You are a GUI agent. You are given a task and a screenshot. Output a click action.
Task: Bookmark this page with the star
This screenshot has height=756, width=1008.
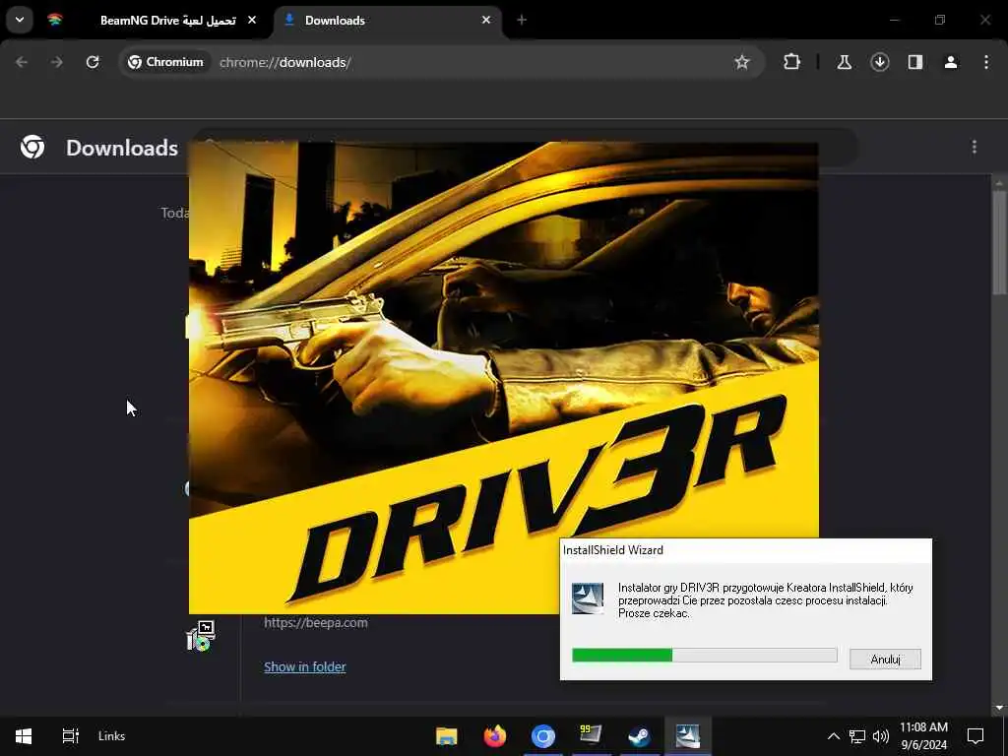(742, 62)
